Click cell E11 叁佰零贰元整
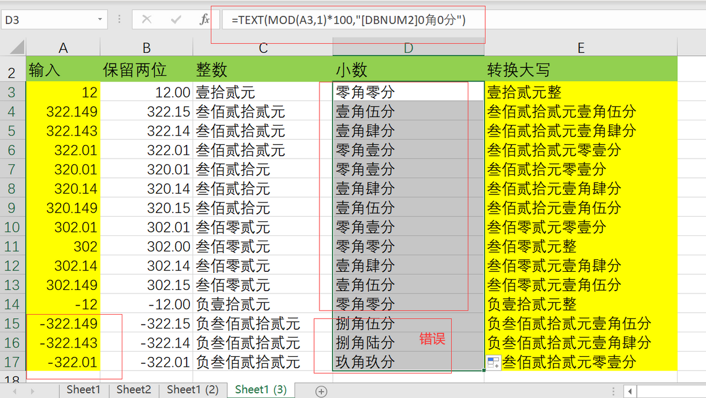The image size is (706, 398). [581, 246]
